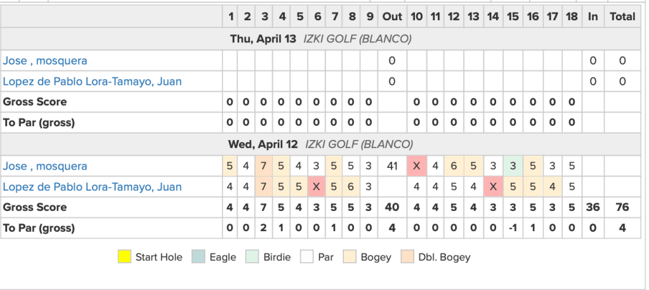The height and width of the screenshot is (290, 649).
Task: Click the yellow Start Hole legend swatch
Action: point(124,257)
